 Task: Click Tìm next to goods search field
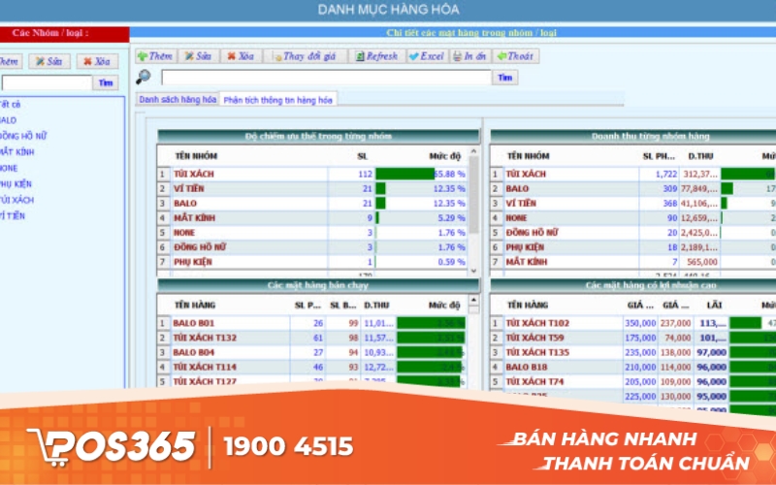(504, 78)
